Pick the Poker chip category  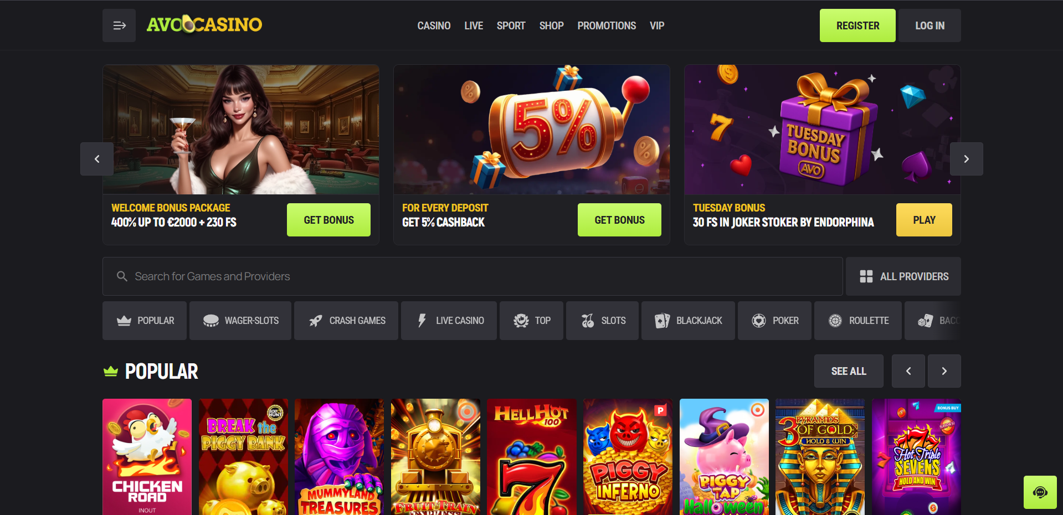click(x=774, y=321)
